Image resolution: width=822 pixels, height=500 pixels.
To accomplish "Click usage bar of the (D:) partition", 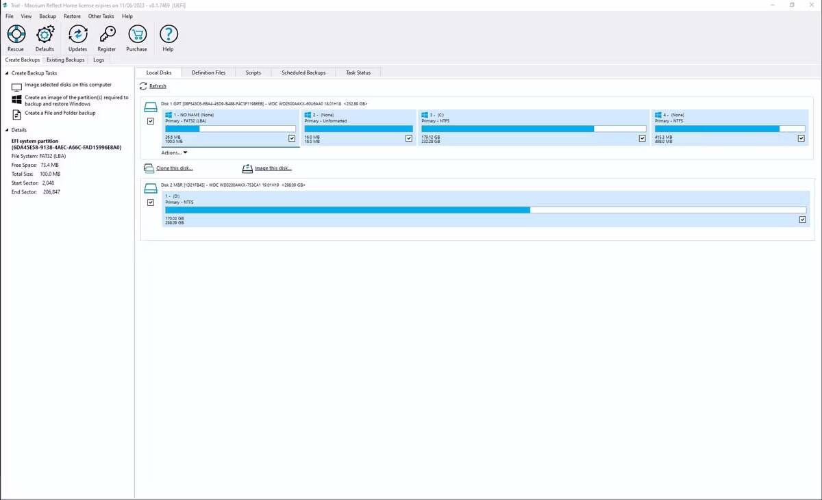I will click(486, 210).
